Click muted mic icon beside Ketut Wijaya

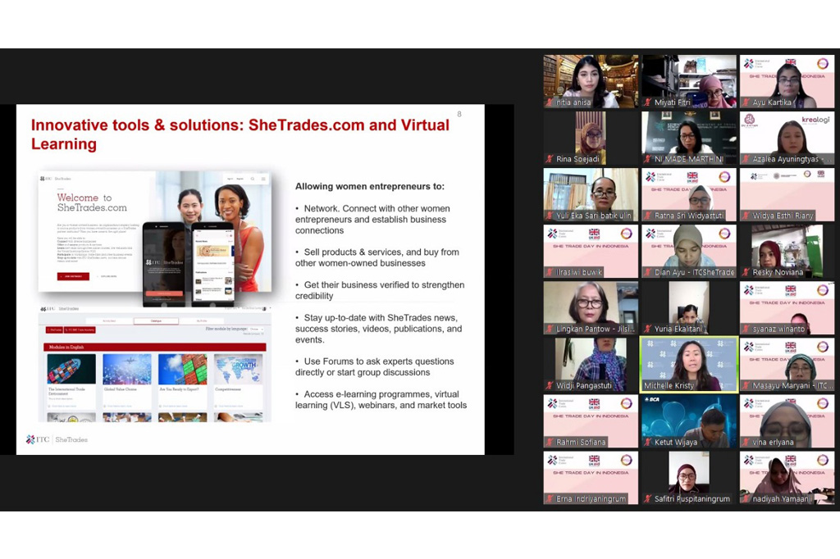[x=648, y=443]
